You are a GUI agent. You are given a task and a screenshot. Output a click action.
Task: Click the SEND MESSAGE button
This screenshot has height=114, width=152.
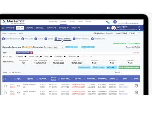(99, 67)
